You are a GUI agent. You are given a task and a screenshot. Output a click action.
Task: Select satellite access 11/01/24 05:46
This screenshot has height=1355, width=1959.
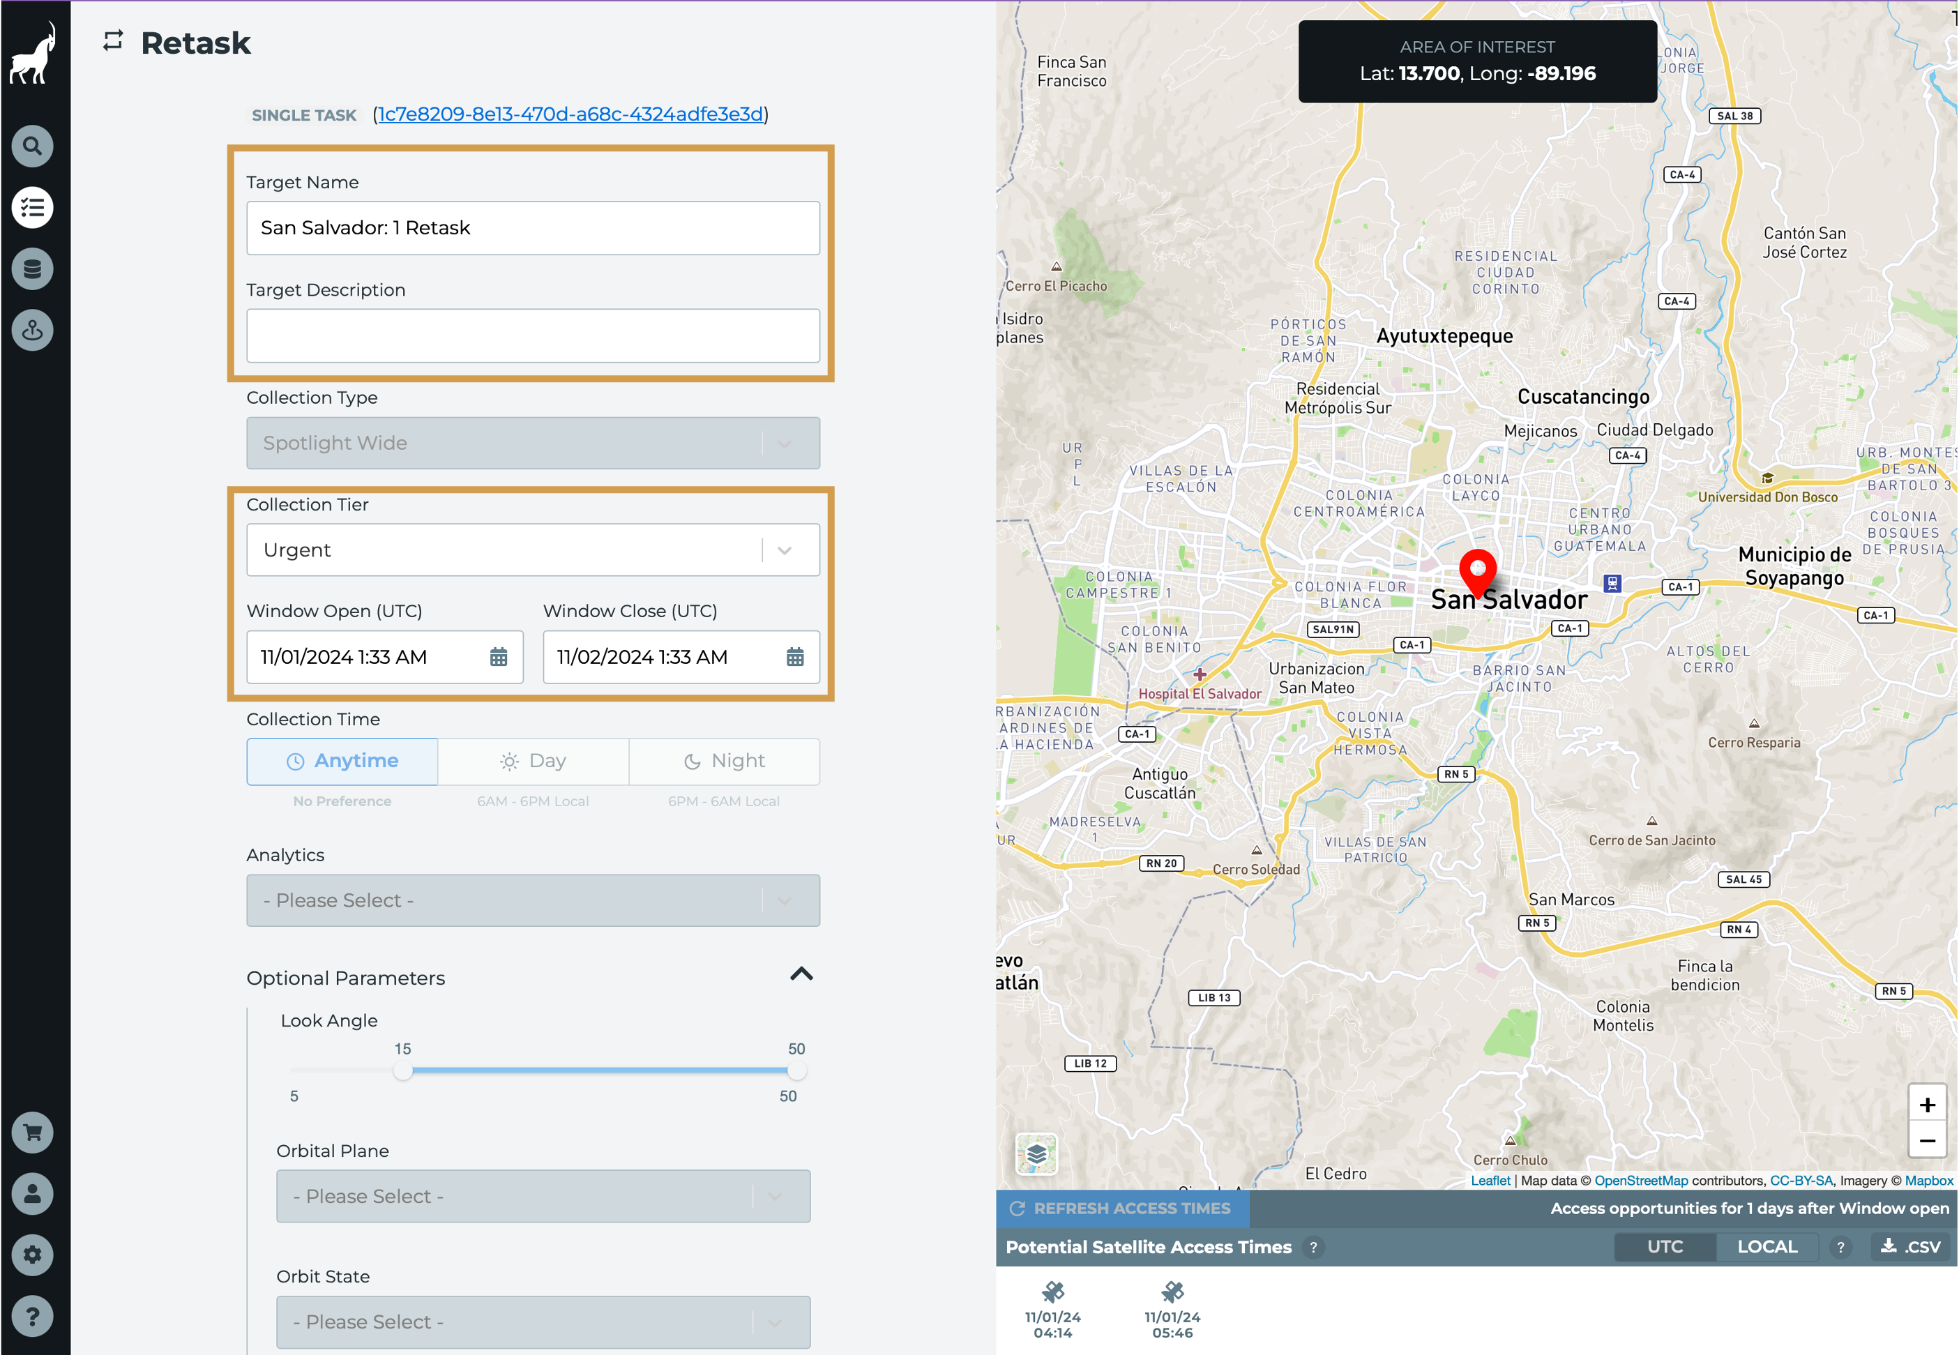1172,1310
